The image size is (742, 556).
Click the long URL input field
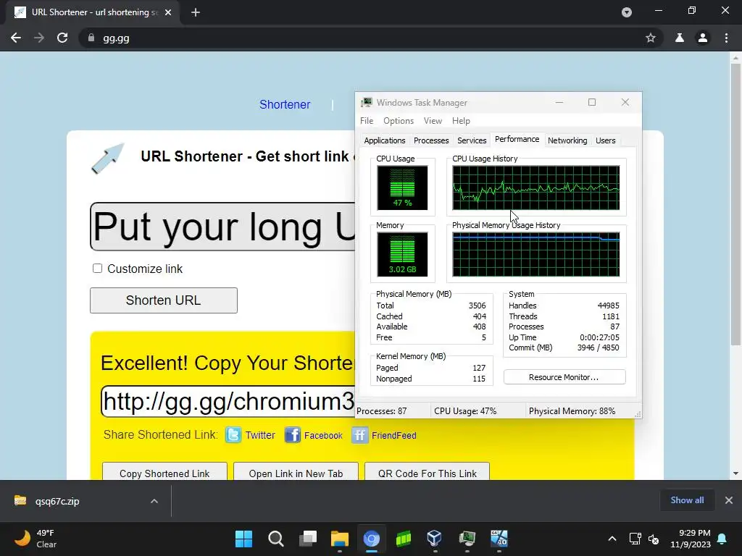pos(222,227)
